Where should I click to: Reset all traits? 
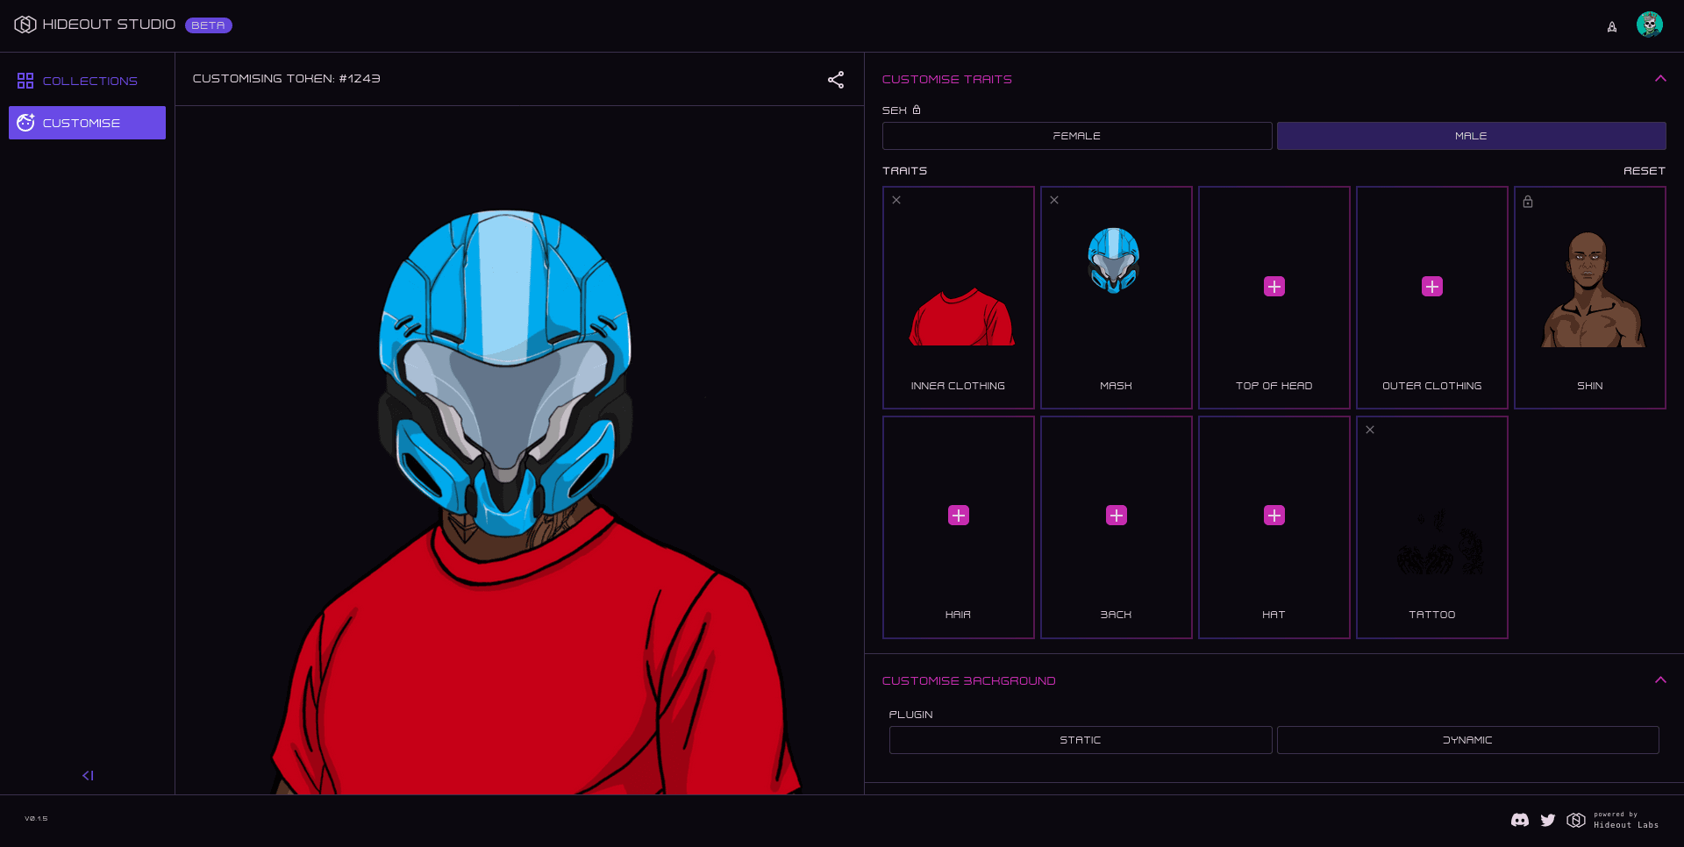pyautogui.click(x=1645, y=171)
